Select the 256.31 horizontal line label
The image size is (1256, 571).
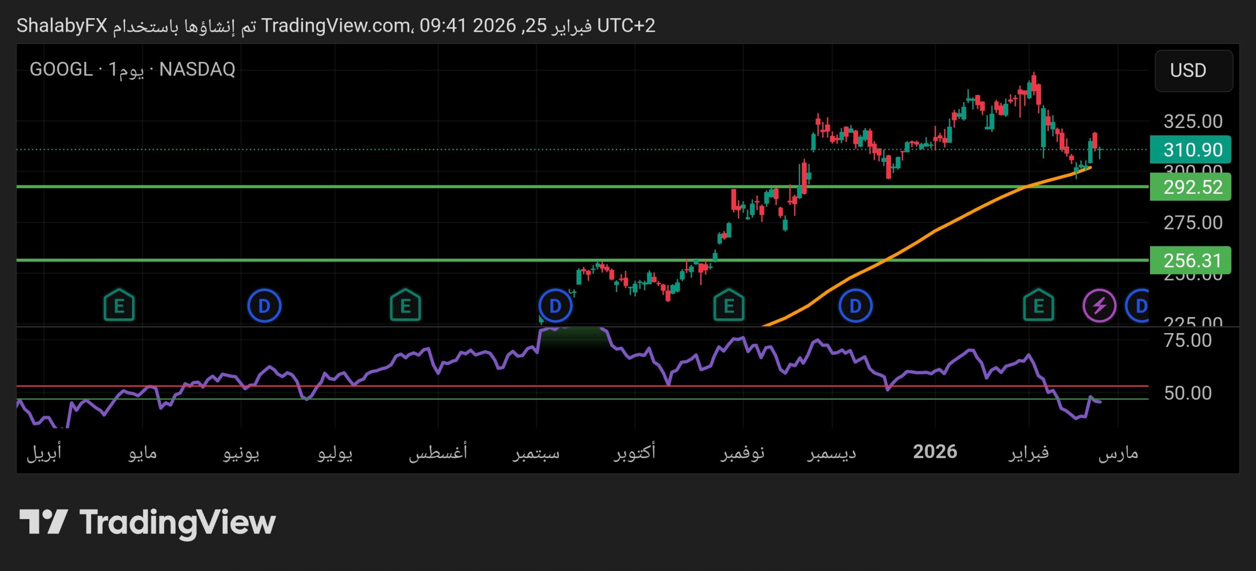[x=1190, y=260]
